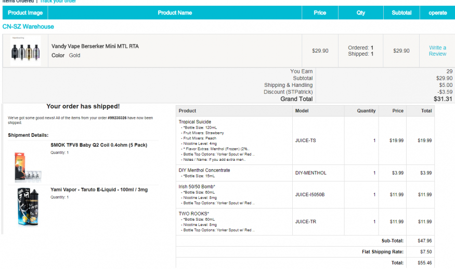Click the Model column header
The height and width of the screenshot is (269, 455).
302,111
